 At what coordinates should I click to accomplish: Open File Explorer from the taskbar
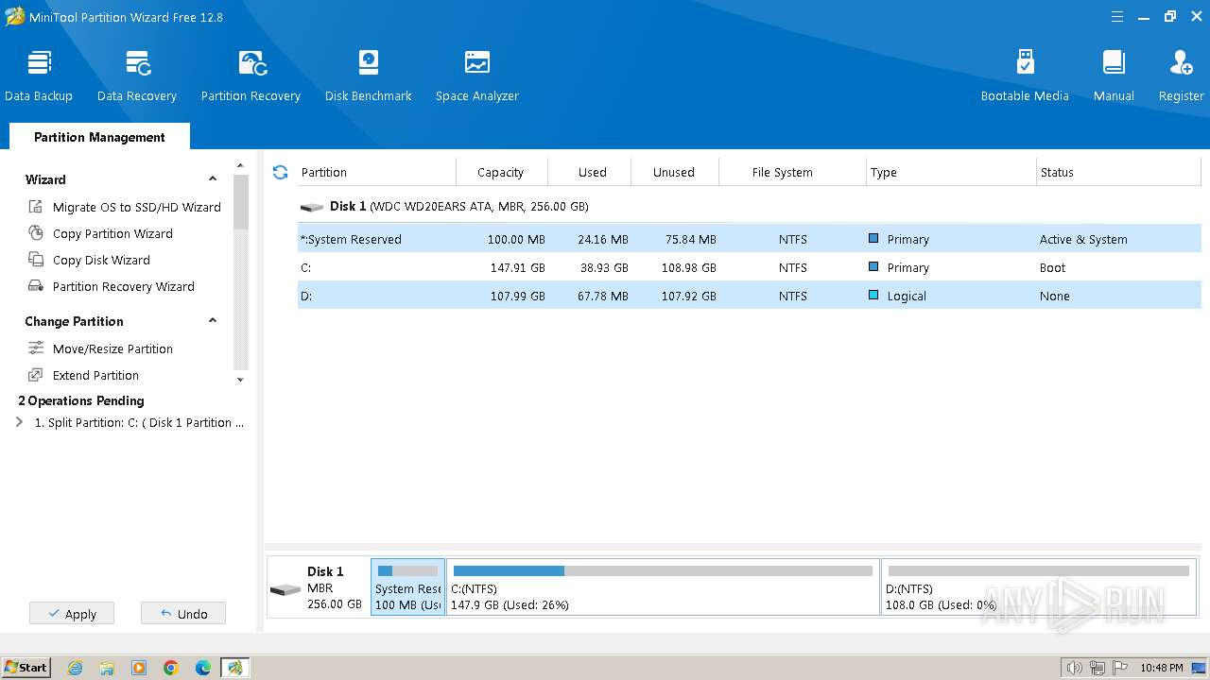coord(107,668)
